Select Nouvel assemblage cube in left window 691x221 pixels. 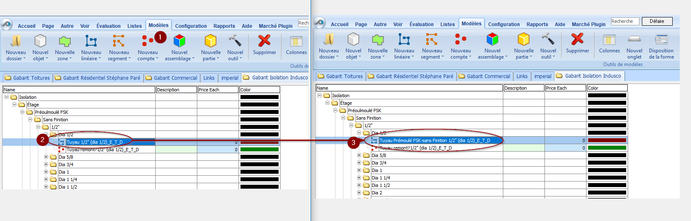click(179, 41)
